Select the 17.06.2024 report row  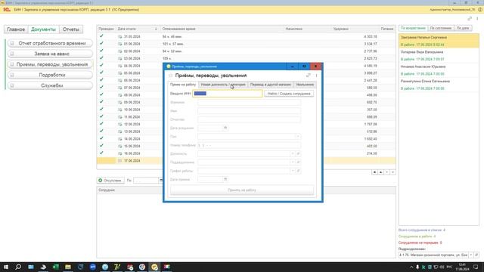246,161
